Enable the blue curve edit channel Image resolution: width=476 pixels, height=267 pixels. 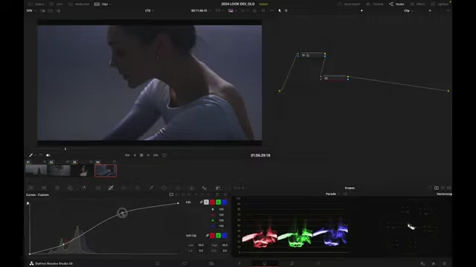coord(225,202)
